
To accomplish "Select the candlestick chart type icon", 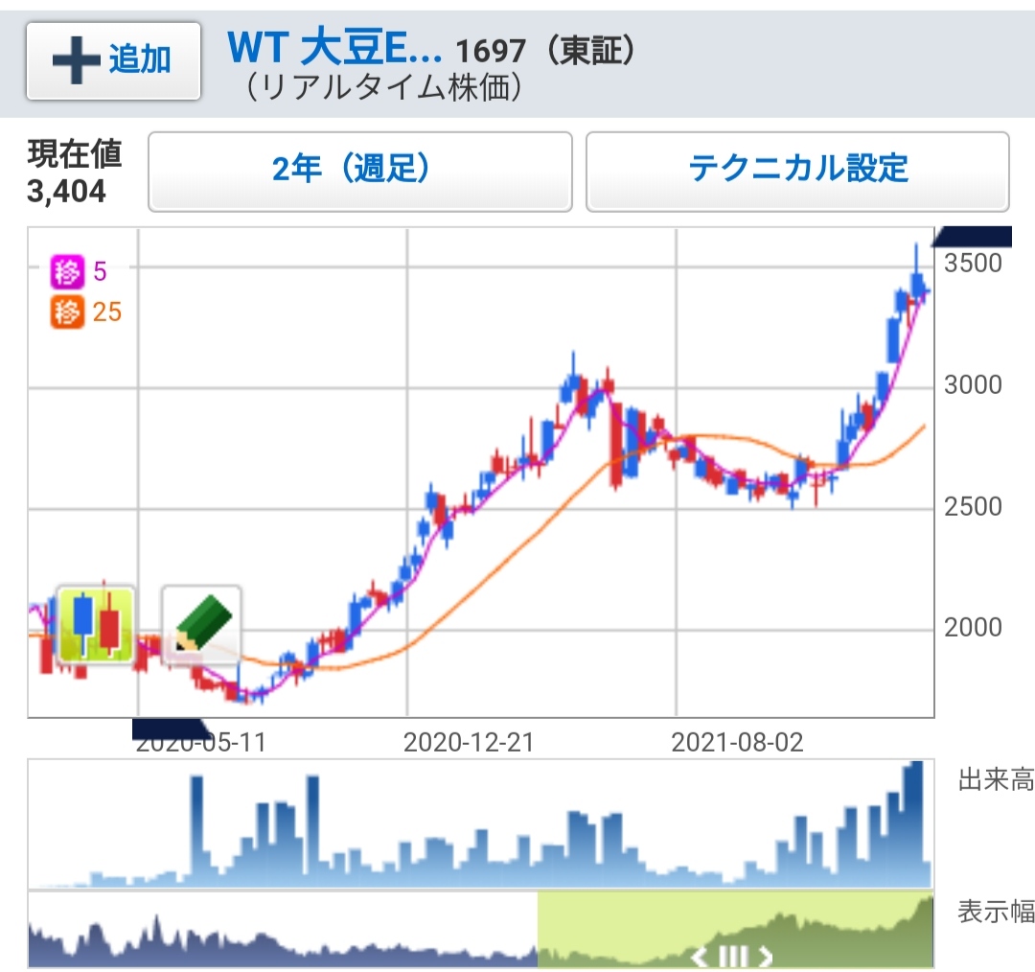I will pos(95,624).
